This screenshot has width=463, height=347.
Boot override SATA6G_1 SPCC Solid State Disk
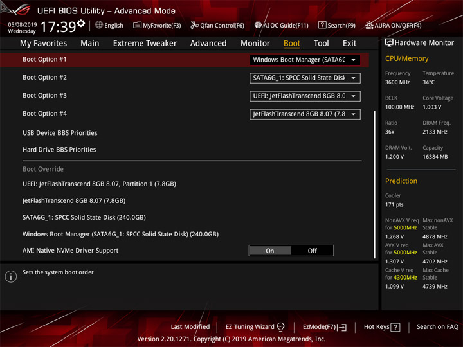[x=84, y=217]
